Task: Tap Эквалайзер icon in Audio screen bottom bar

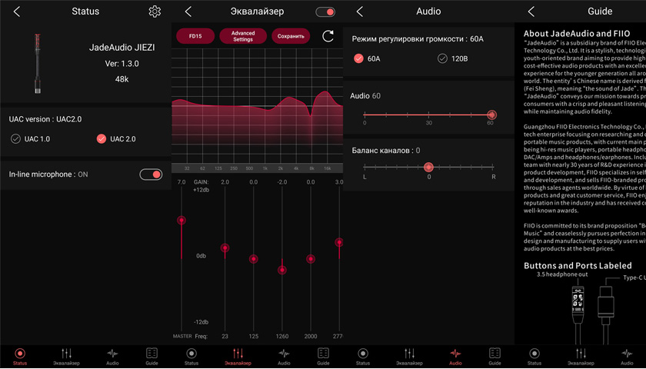Action: coord(409,357)
